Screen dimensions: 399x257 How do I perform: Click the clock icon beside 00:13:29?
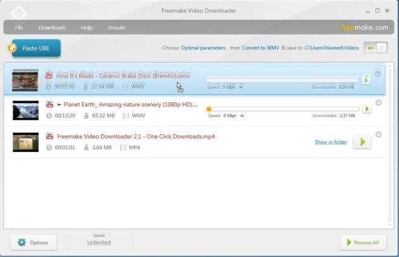[x=49, y=115]
